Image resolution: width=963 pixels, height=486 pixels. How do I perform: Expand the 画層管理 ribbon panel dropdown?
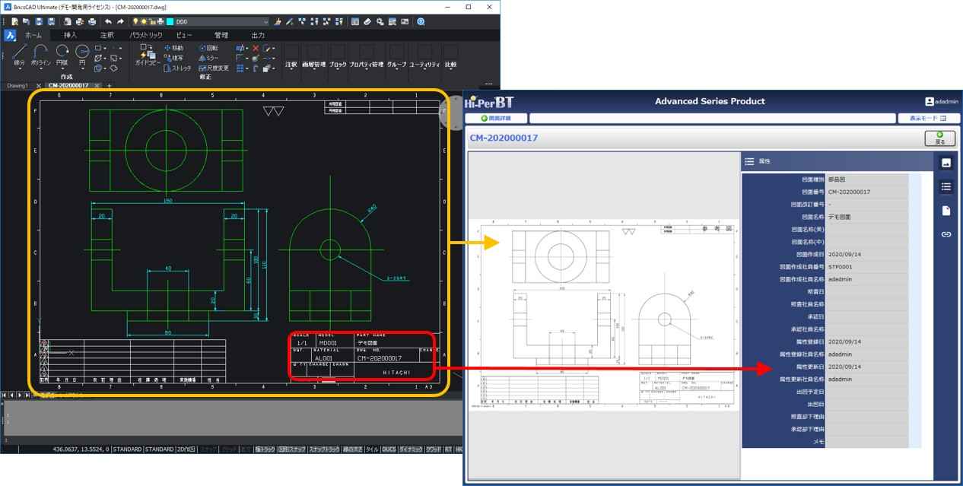pyautogui.click(x=314, y=68)
